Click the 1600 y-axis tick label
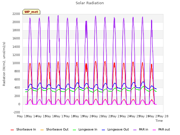The width and height of the screenshot is (180, 135). [x=16, y=39]
